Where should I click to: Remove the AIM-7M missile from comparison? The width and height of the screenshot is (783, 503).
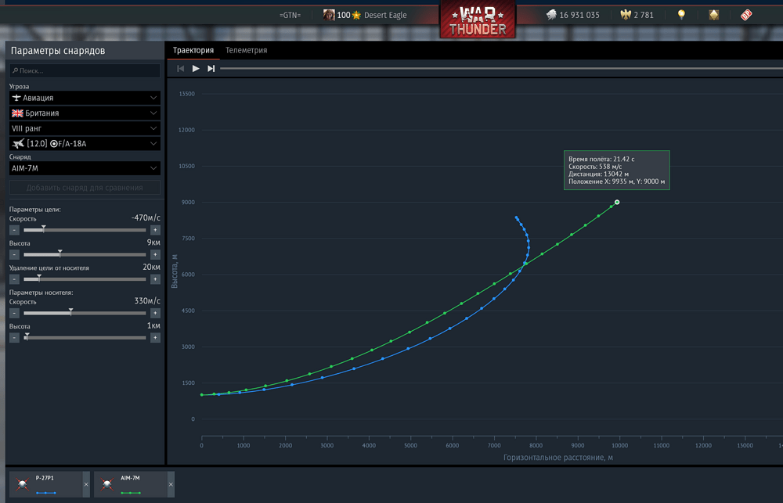click(171, 484)
